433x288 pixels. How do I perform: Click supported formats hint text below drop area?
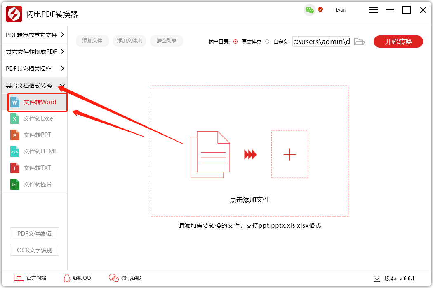click(249, 226)
